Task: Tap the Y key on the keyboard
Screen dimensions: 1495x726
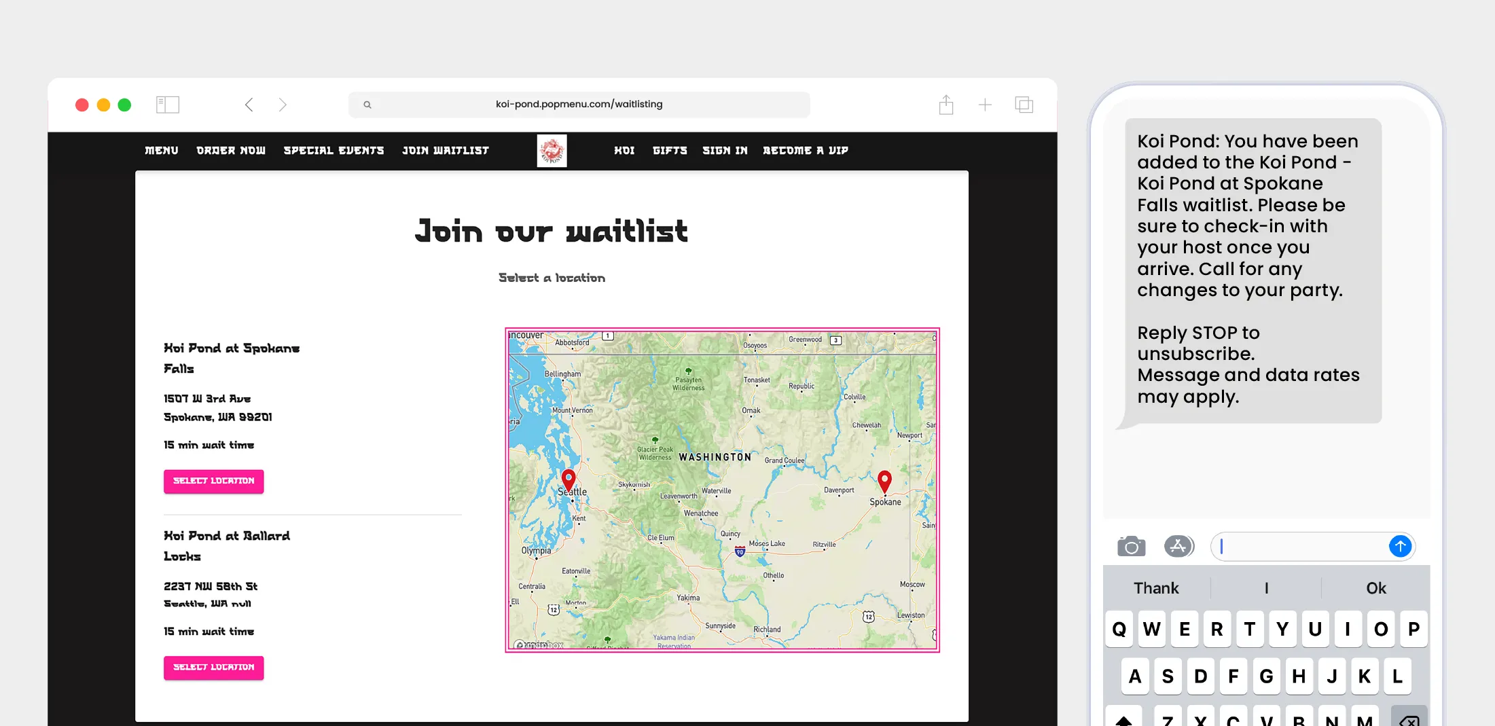Action: point(1282,629)
